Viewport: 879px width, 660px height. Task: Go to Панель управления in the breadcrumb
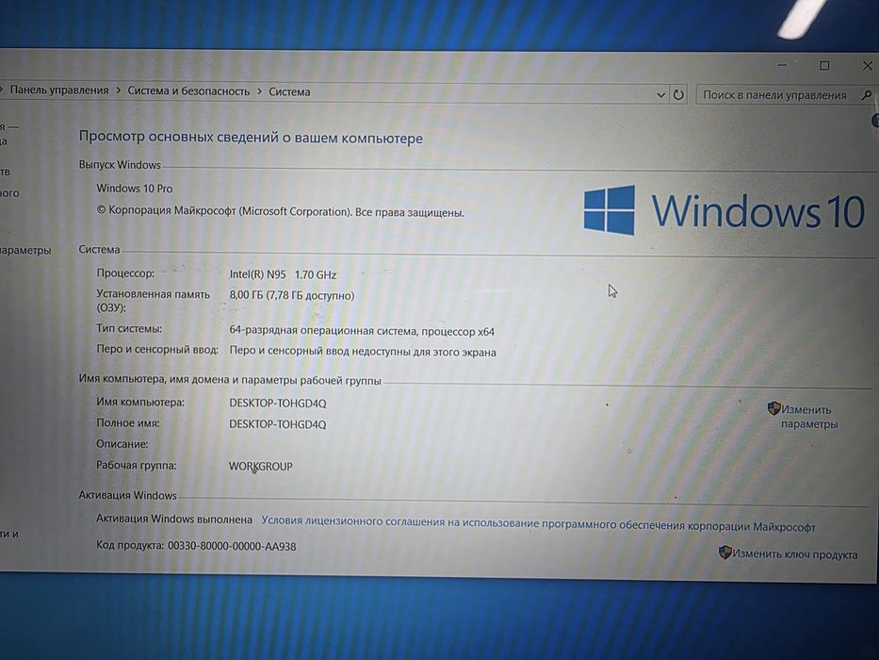[59, 90]
